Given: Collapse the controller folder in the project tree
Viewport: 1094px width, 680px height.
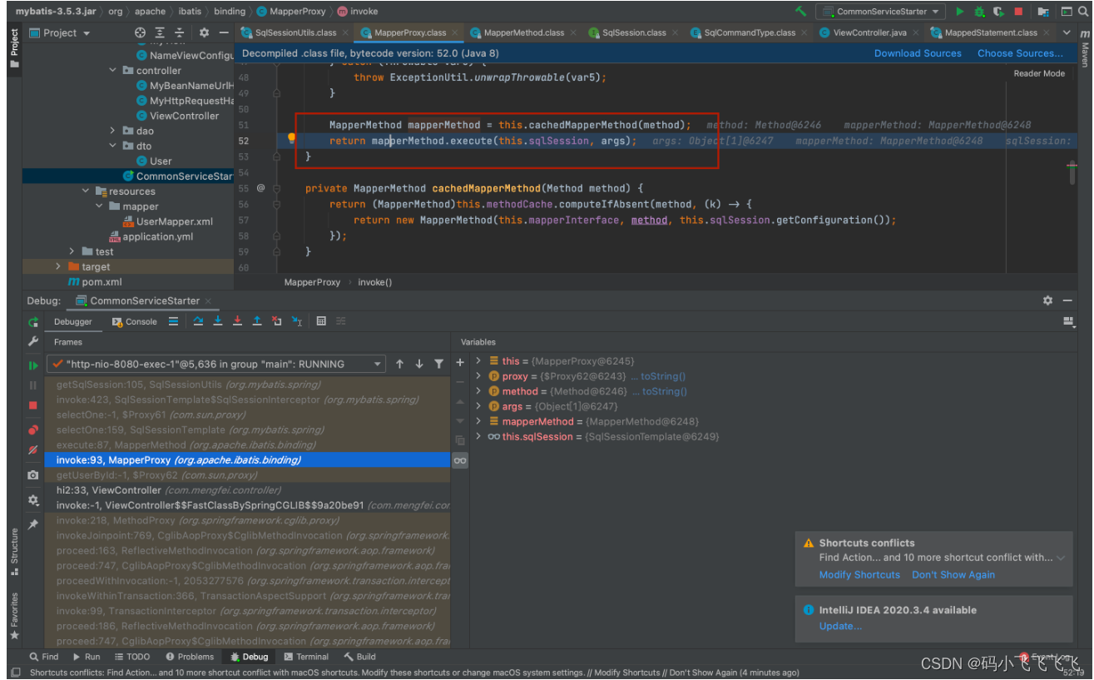Looking at the screenshot, I should coord(113,71).
